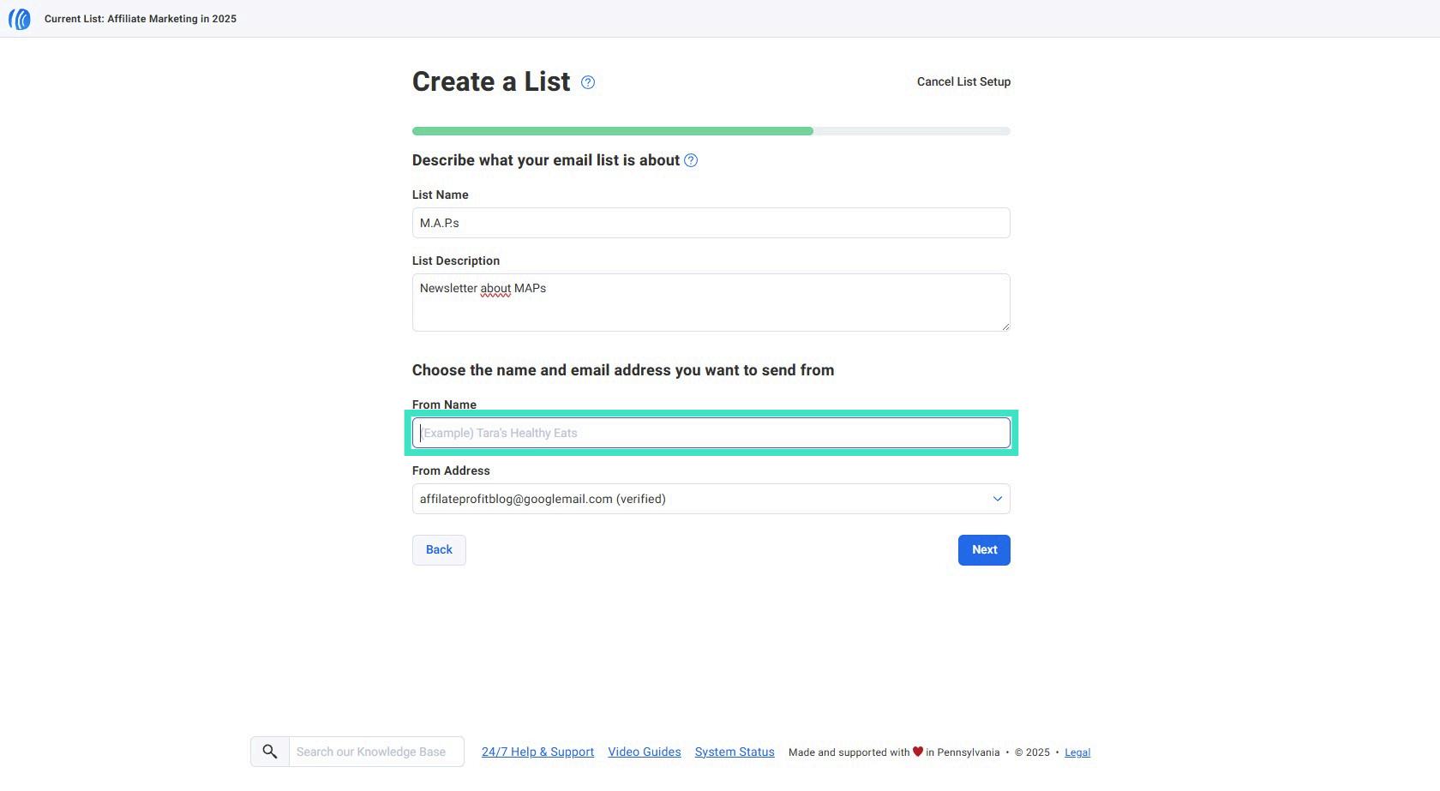Open the Video Guides link
The width and height of the screenshot is (1440, 791).
pyautogui.click(x=645, y=752)
